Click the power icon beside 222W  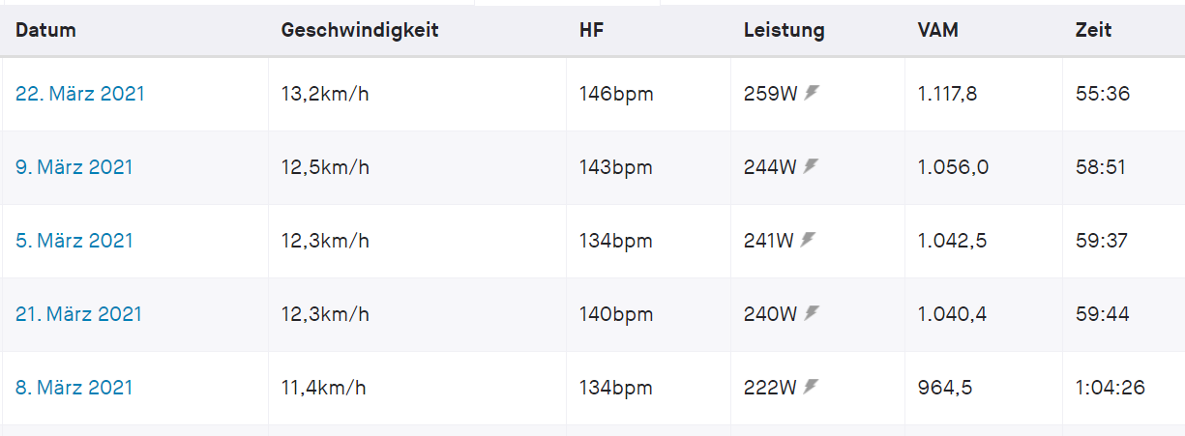pyautogui.click(x=812, y=387)
